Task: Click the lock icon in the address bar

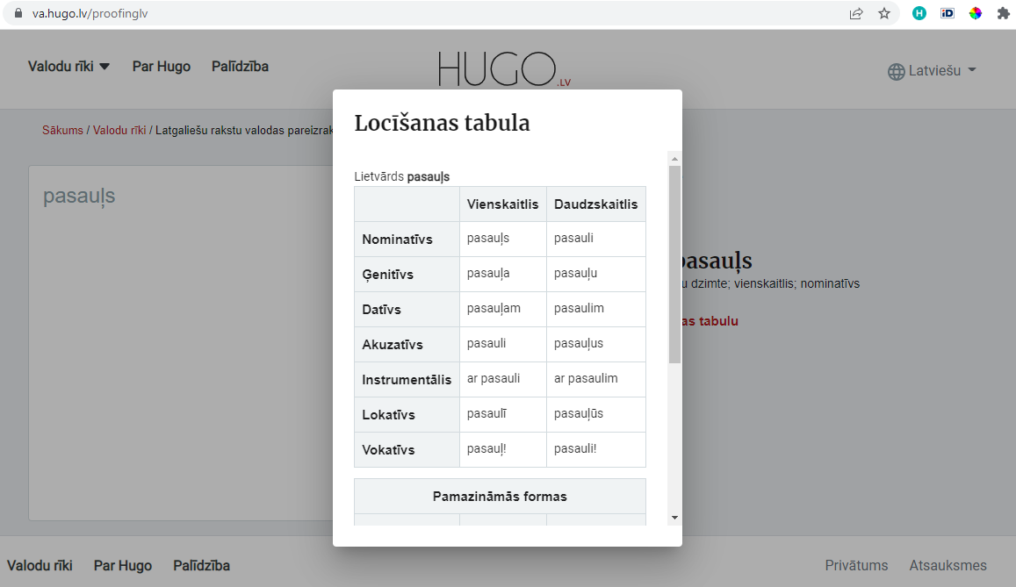Action: [x=20, y=13]
